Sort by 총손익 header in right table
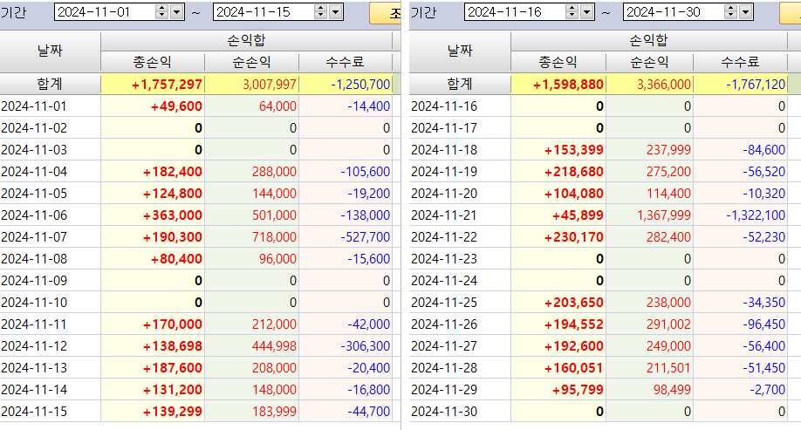This screenshot has height=430, width=801. point(558,62)
